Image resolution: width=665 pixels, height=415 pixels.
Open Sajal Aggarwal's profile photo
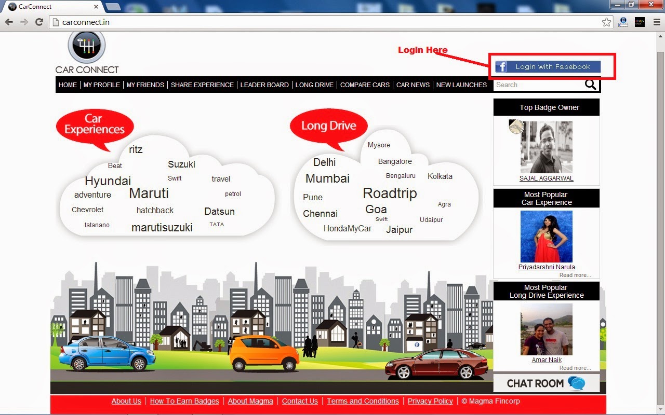tap(547, 147)
